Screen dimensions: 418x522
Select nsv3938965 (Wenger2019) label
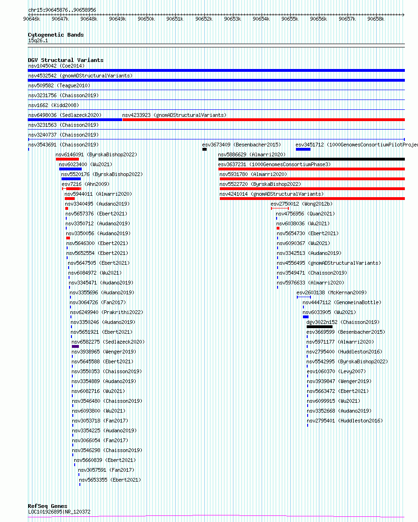(104, 352)
